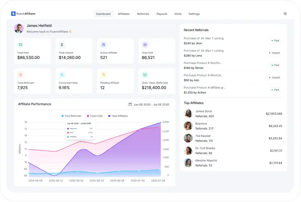Click the $9,263.45 earnings amount
Viewport: 301px width, 202px height.
[275, 126]
